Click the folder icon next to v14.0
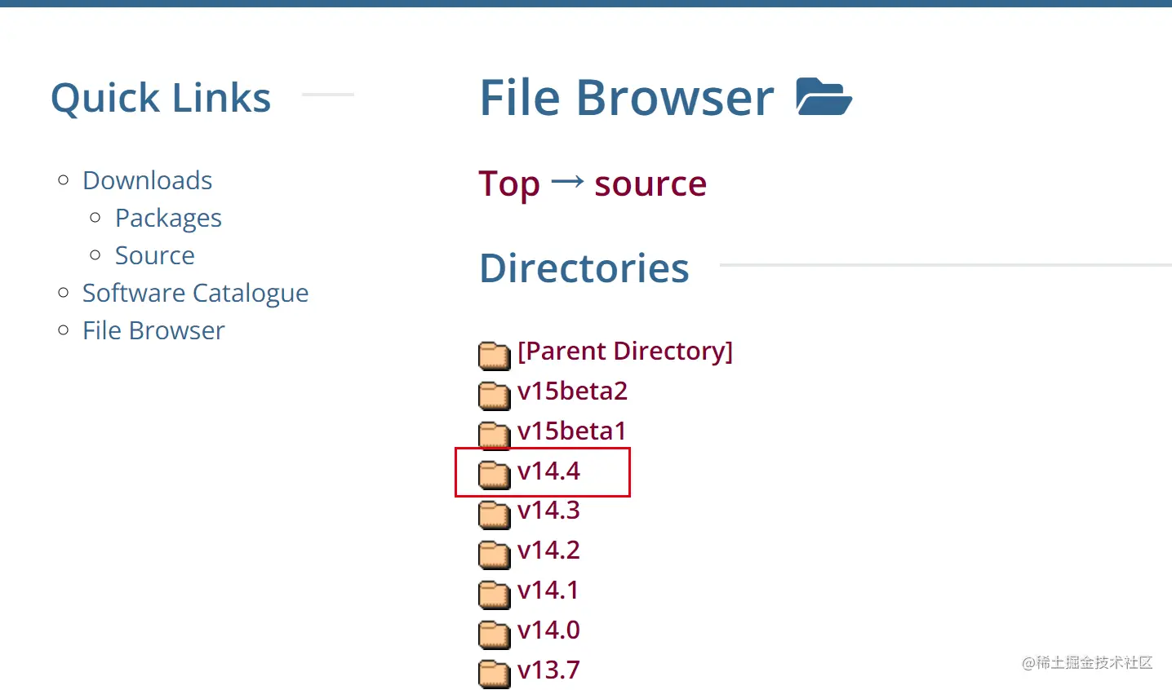 tap(495, 635)
